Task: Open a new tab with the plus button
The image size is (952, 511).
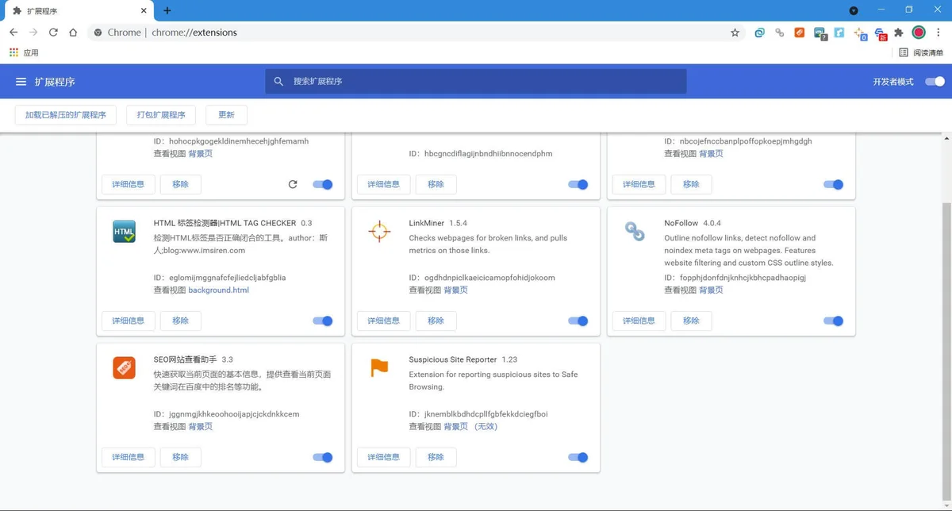Action: [167, 10]
